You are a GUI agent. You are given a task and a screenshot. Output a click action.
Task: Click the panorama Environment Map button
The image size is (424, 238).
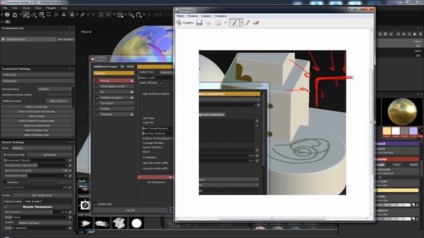50,155
